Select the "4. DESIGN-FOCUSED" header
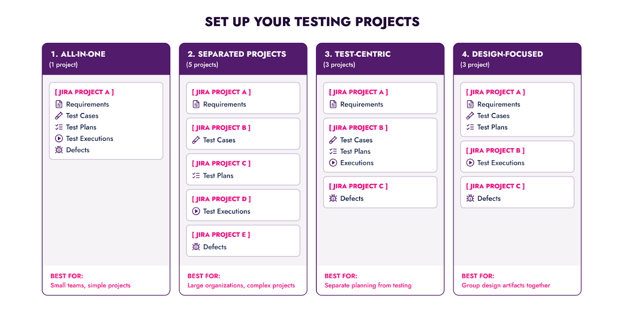This screenshot has width=618, height=313. [x=503, y=54]
